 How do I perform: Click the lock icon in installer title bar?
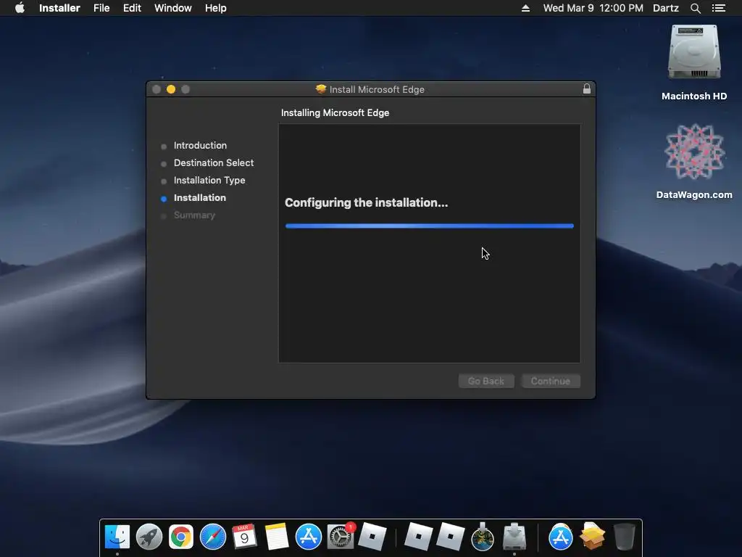[587, 88]
